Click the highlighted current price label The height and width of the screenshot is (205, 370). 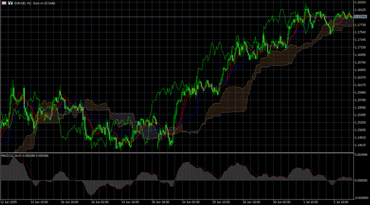coord(361,17)
